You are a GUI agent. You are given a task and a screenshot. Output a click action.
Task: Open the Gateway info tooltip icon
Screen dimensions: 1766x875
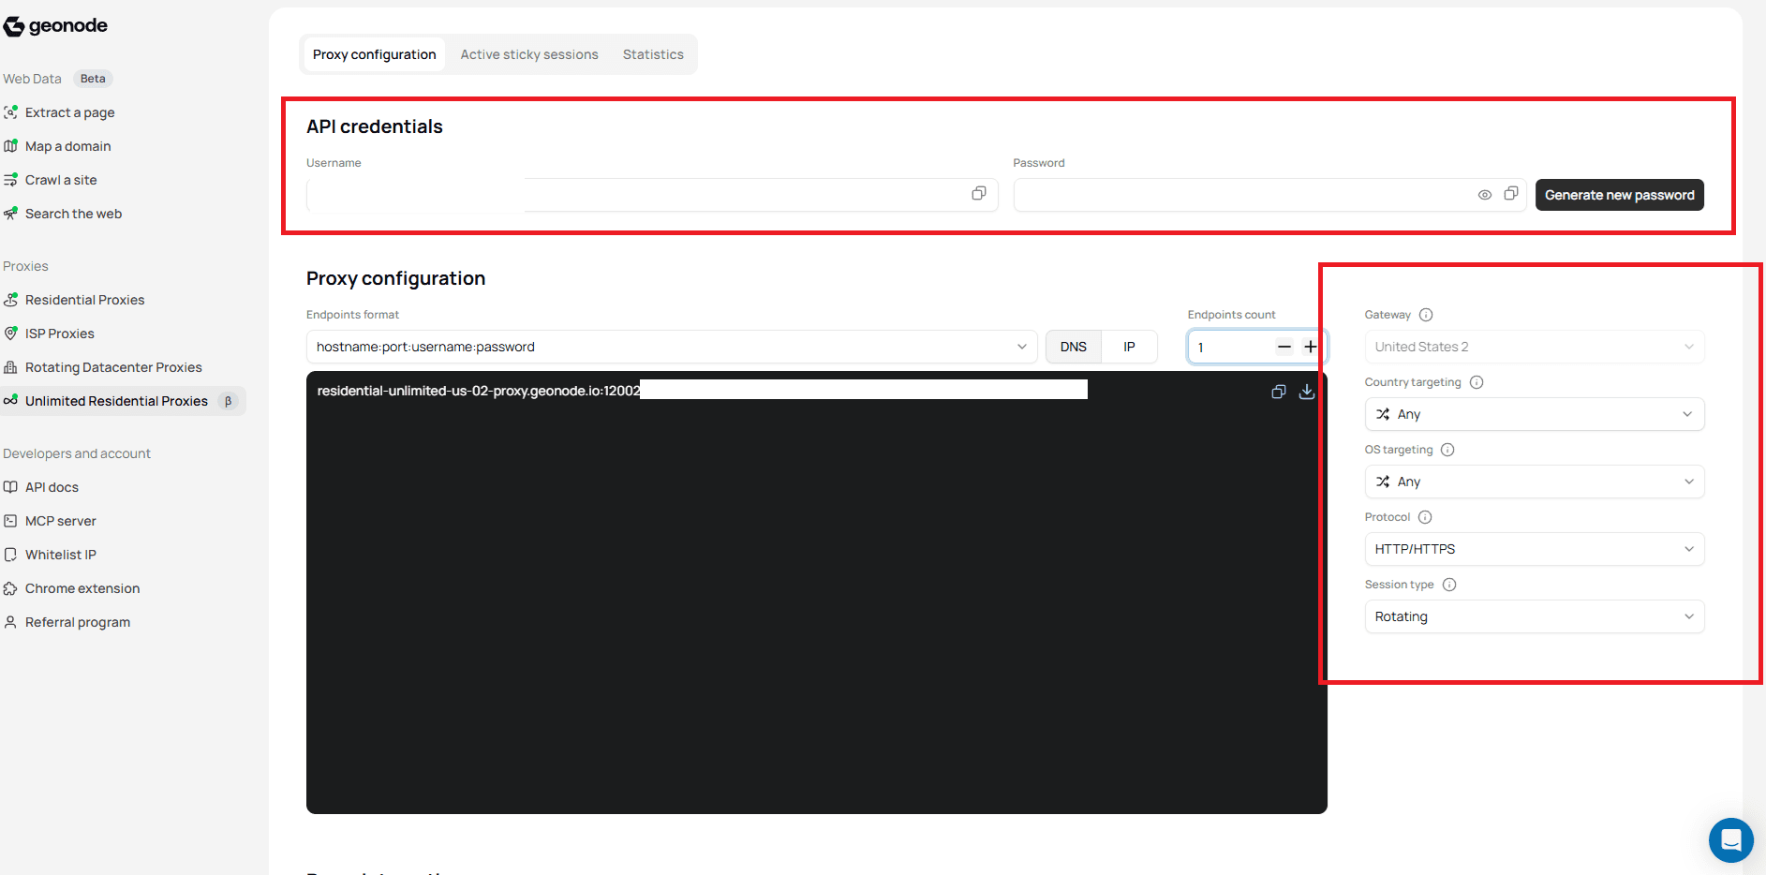pyautogui.click(x=1426, y=315)
